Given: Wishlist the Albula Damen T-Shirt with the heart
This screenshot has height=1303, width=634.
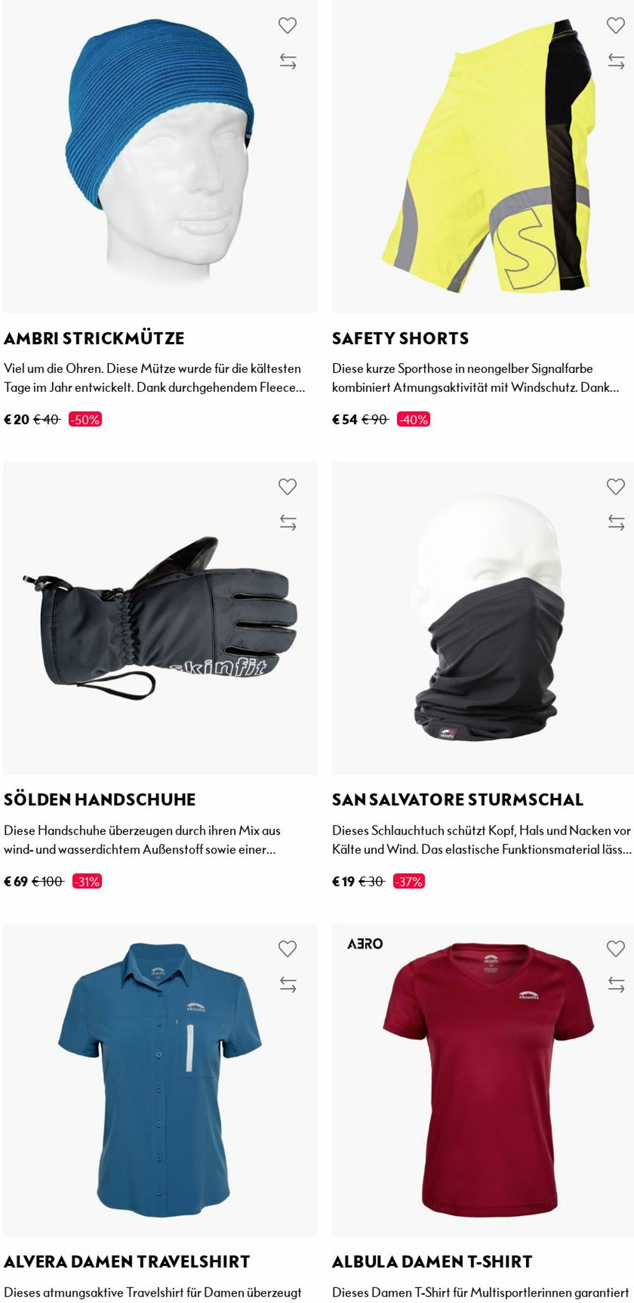Looking at the screenshot, I should coord(616,948).
